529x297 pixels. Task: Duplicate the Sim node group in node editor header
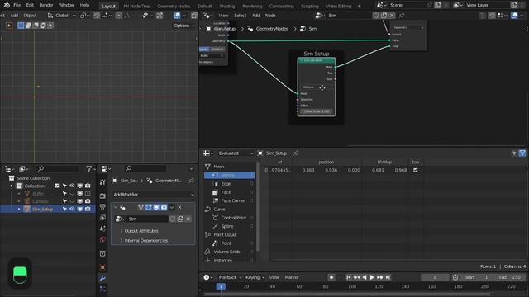384,16
